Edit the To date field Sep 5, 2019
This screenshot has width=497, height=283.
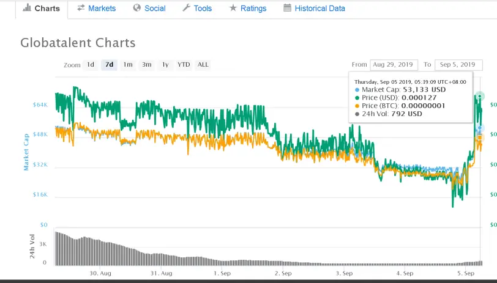click(458, 65)
